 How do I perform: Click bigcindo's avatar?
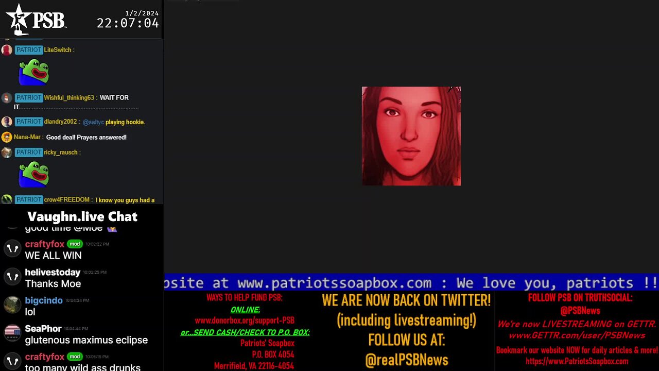coord(12,305)
